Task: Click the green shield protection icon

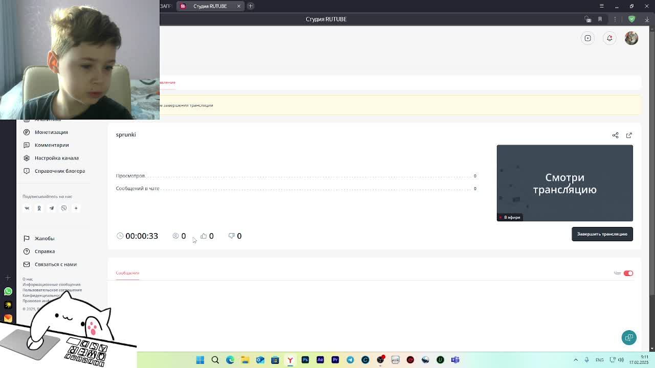Action: point(632,19)
